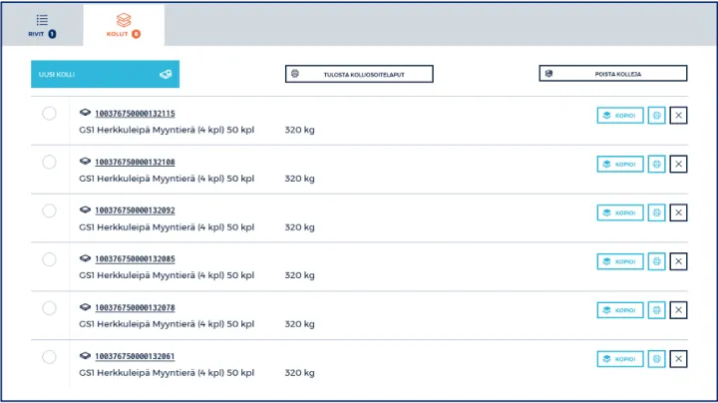Tick the radio circle for parcel 132061
718x403 pixels.
[50, 357]
